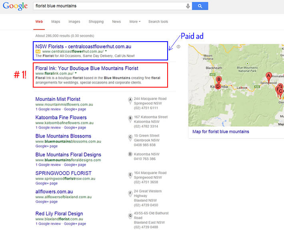
Task: Click the www.katoombafineflowers.com.au URL text
Action: [64, 123]
